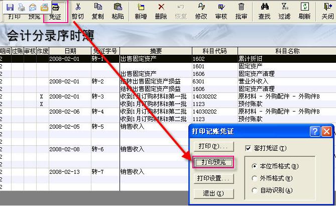Click the 打印(P)... button in dialog

pos(213,146)
